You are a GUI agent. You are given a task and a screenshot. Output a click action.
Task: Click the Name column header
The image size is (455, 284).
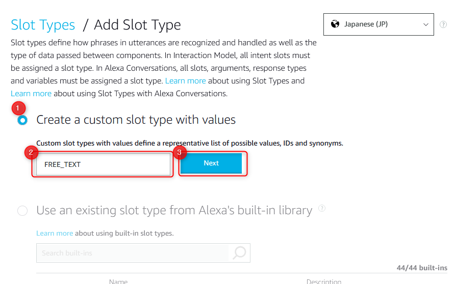tap(118, 281)
